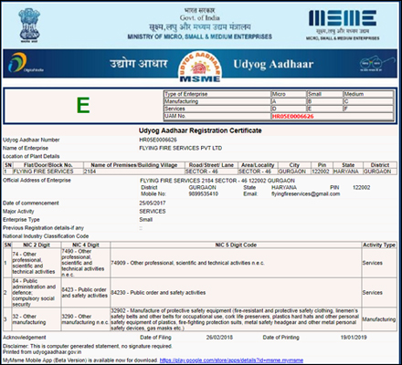
Task: Click the '32902 - Manufacture of protective safety equipment' cell
Action: tap(235, 319)
